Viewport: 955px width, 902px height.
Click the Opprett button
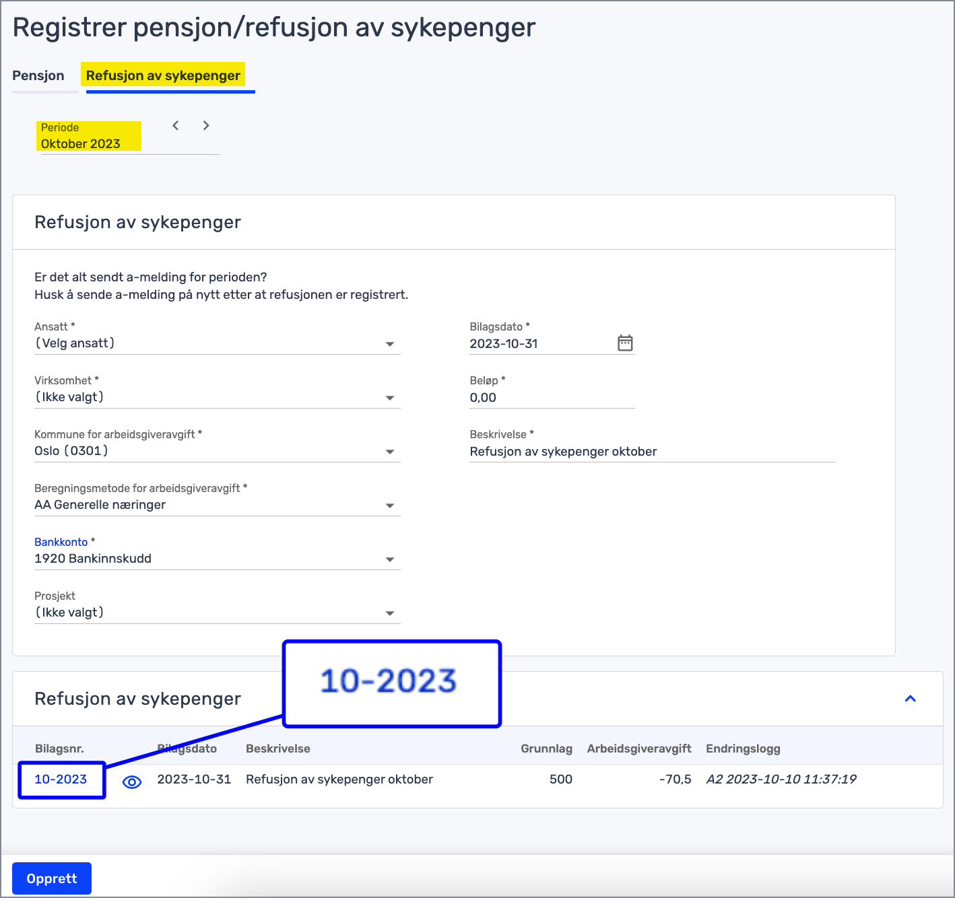tap(51, 878)
